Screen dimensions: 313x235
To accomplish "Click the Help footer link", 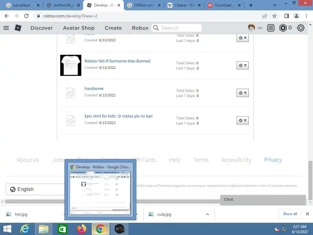I will tap(175, 160).
